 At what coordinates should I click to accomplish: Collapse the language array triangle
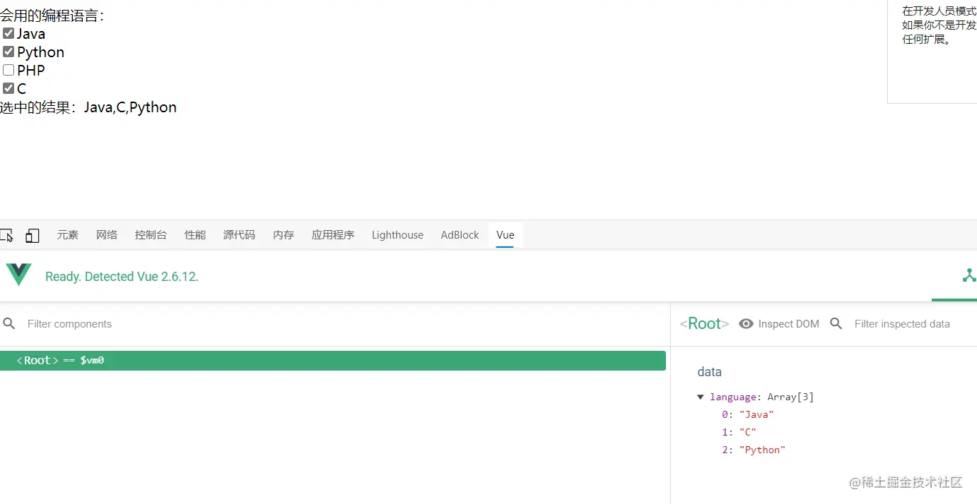click(x=701, y=397)
